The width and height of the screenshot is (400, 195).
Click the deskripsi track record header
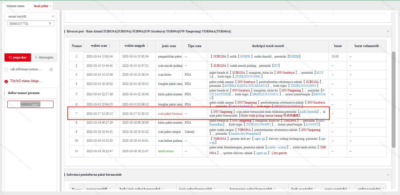[268, 46]
